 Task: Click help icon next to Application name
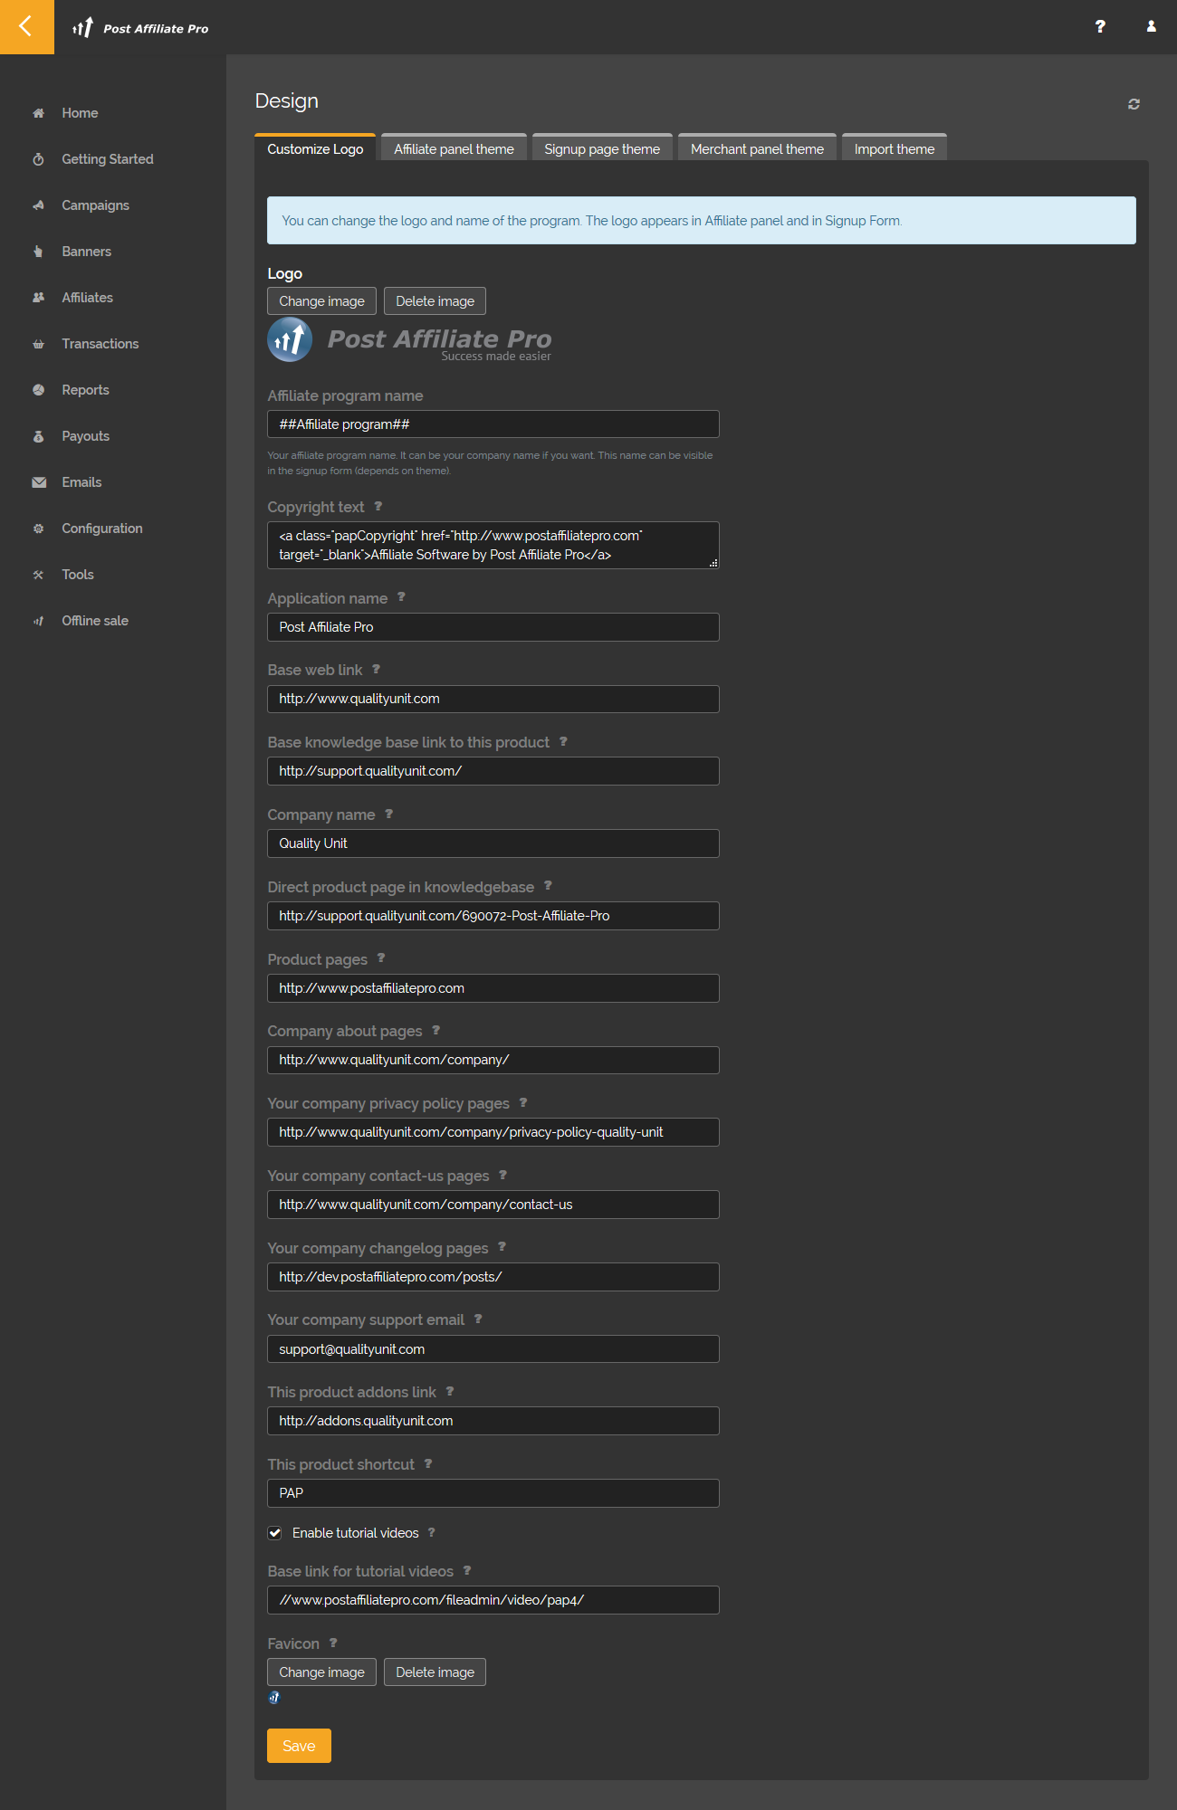(401, 597)
